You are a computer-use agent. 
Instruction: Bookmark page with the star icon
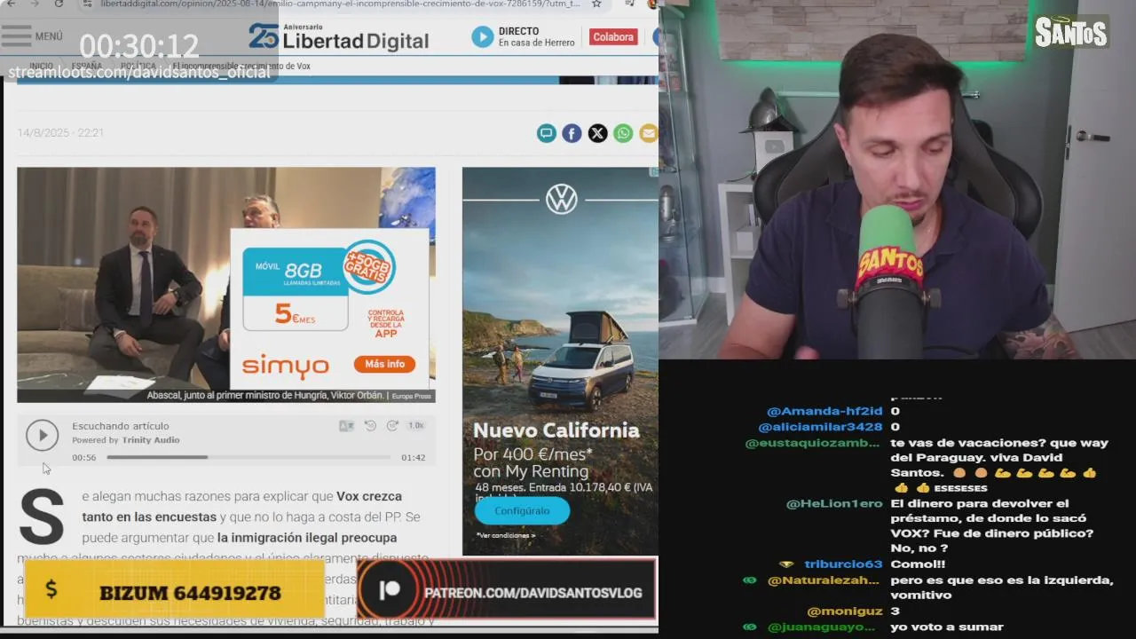click(x=596, y=4)
